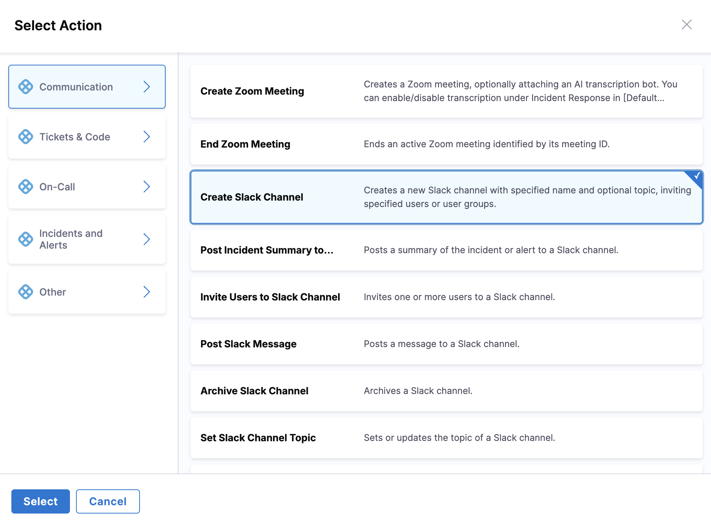
Task: Click description 'Ends an active Zoom meeting identified...'
Action: (487, 144)
